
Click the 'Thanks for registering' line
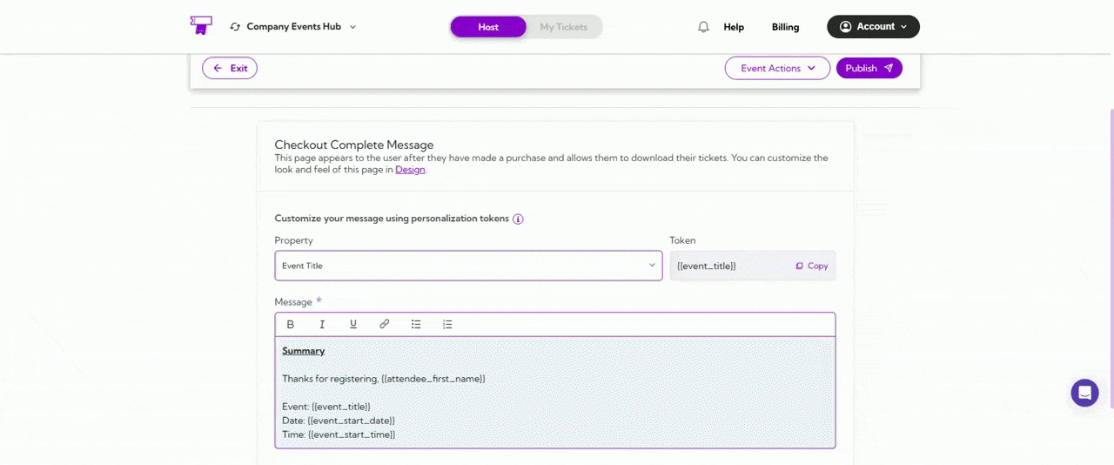click(383, 379)
